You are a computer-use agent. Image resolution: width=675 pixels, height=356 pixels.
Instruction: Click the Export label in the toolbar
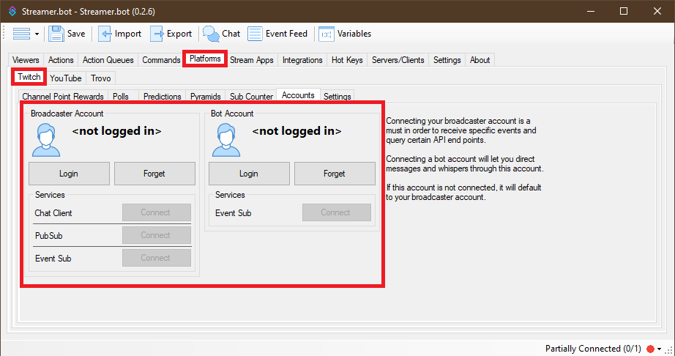(179, 34)
